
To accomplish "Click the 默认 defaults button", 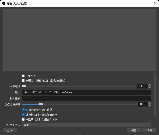I will [10, 130].
